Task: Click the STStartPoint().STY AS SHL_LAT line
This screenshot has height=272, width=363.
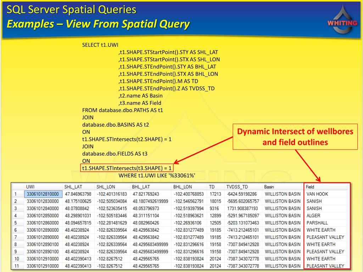Action: (168, 52)
